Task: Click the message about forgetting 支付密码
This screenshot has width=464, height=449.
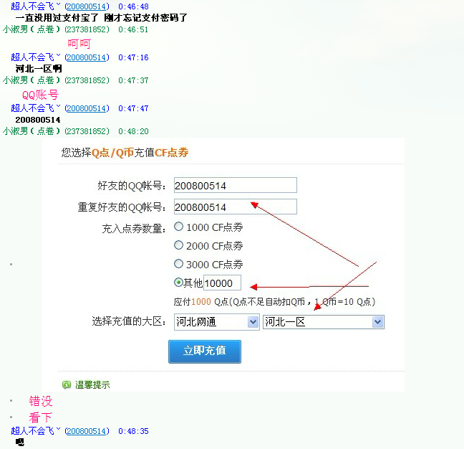Action: (x=101, y=18)
